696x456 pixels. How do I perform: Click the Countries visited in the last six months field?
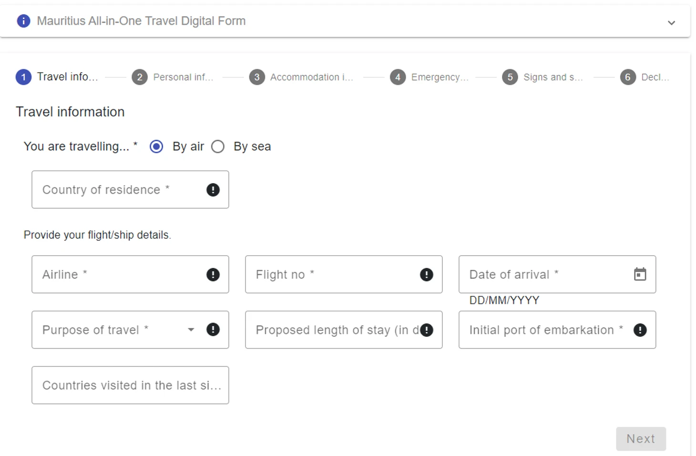130,385
